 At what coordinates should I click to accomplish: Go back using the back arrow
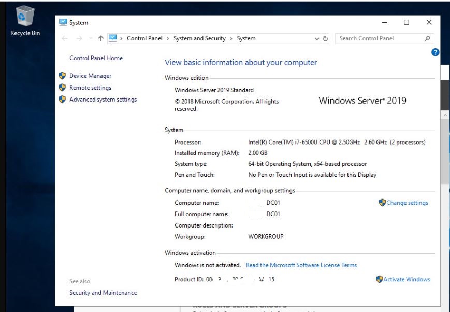click(65, 38)
